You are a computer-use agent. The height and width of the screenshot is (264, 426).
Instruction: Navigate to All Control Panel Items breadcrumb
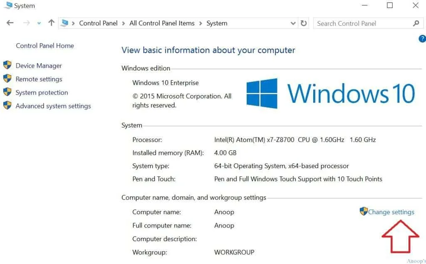point(162,23)
